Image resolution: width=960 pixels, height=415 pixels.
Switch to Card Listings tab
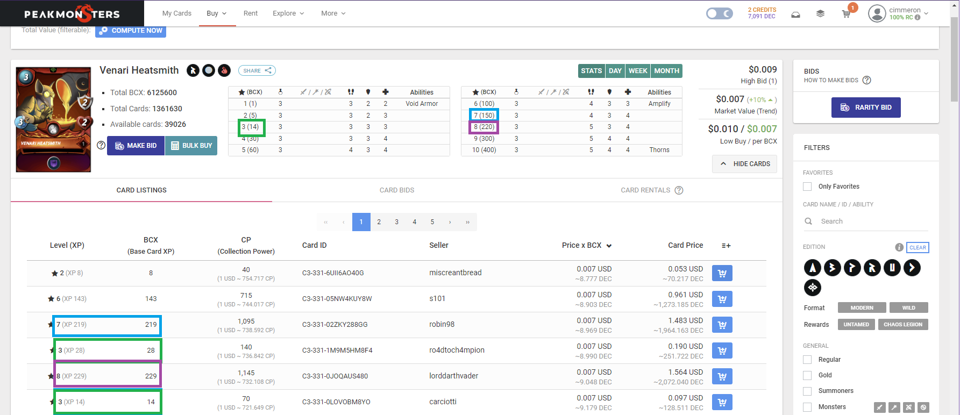click(x=141, y=190)
